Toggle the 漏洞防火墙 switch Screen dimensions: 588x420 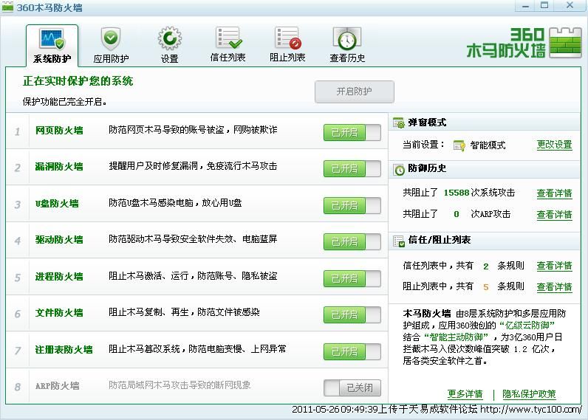(352, 169)
